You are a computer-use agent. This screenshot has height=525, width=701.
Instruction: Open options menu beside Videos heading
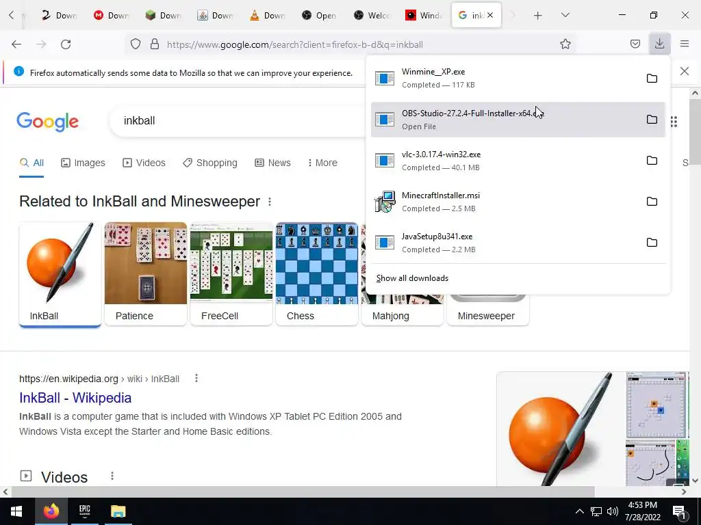(x=112, y=476)
